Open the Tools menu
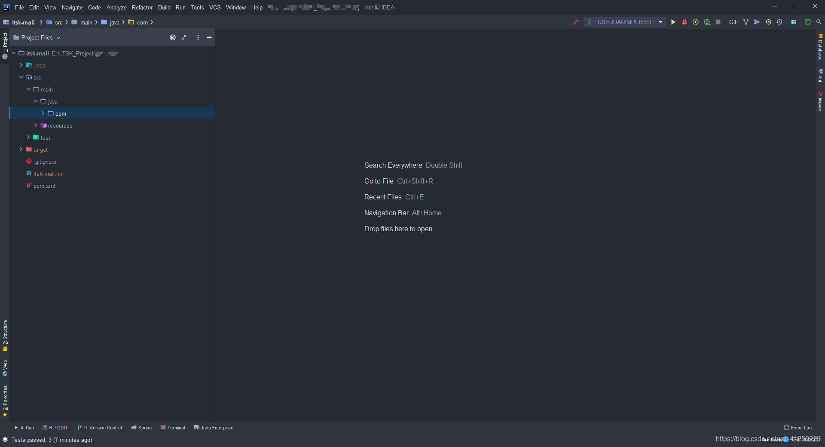Image resolution: width=825 pixels, height=447 pixels. coord(197,7)
